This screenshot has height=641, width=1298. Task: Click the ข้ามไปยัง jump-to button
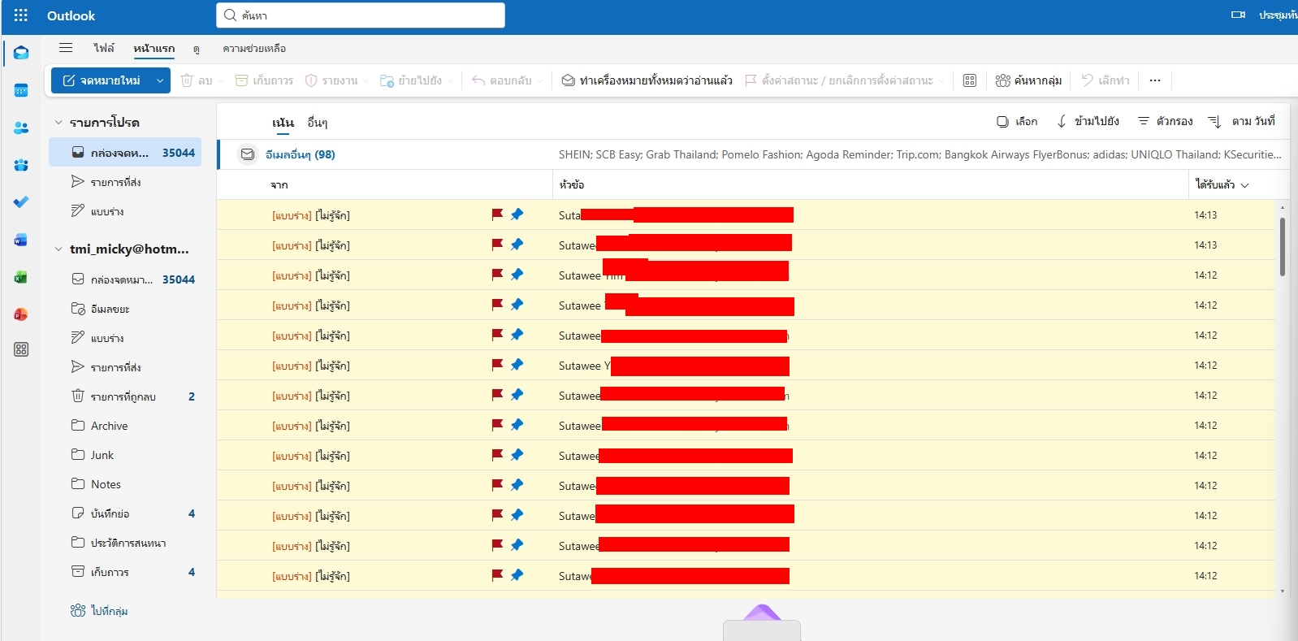point(1088,121)
